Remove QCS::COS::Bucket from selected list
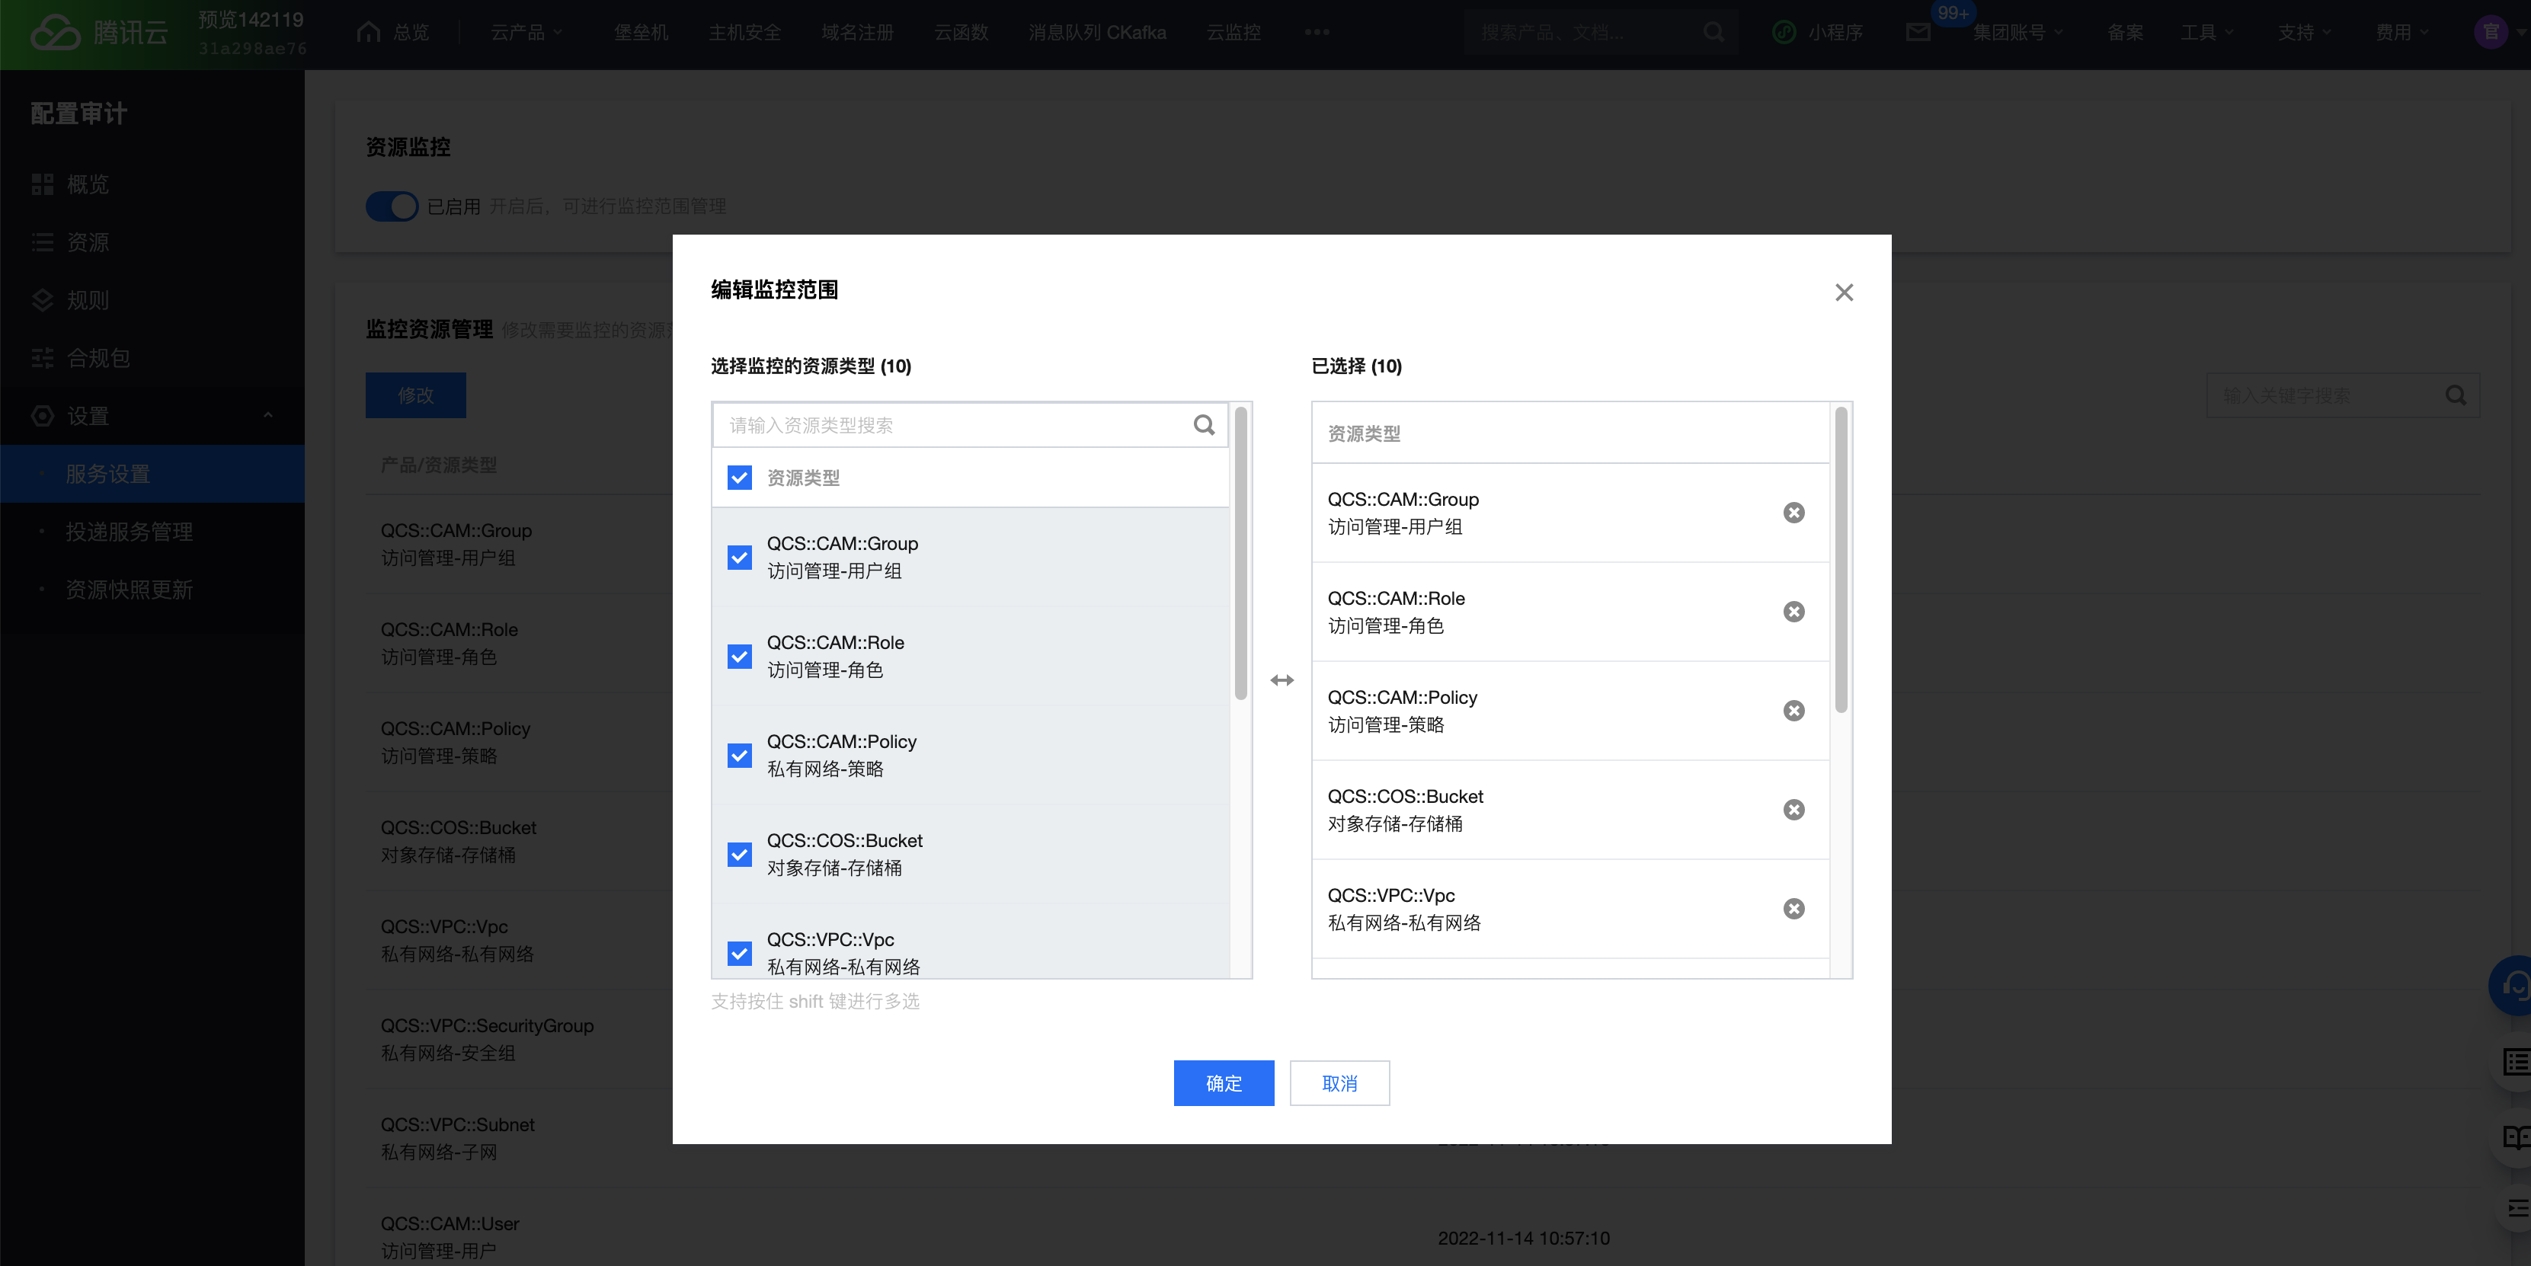 pos(1793,809)
